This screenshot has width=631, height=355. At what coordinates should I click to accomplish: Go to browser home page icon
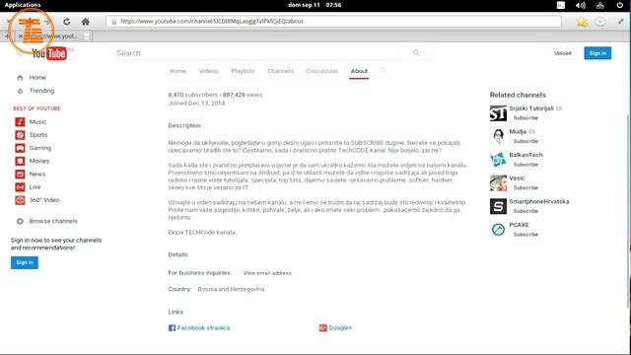(86, 22)
